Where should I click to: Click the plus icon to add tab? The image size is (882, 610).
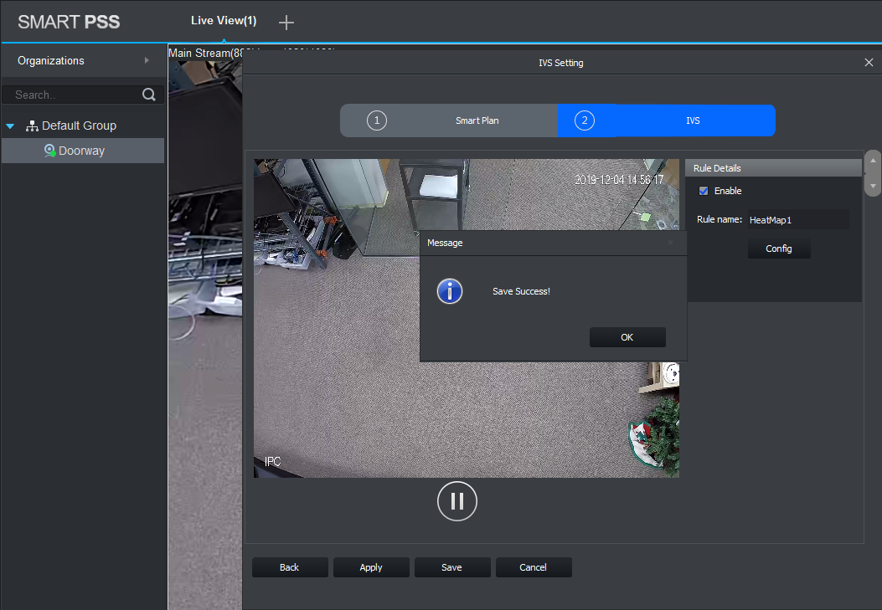click(x=286, y=23)
